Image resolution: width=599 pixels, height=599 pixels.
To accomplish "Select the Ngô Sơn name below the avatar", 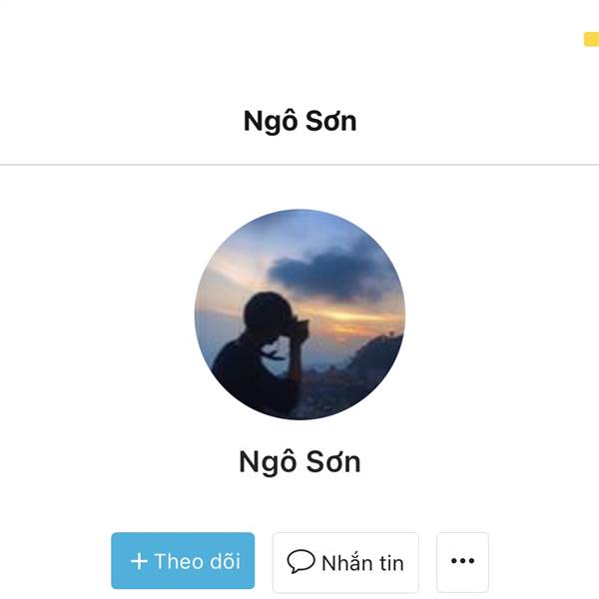I will [299, 462].
